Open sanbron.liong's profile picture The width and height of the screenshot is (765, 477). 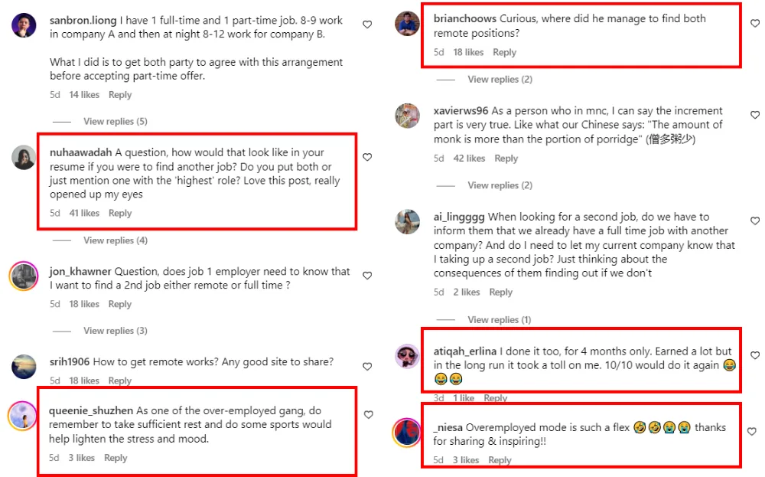24,25
